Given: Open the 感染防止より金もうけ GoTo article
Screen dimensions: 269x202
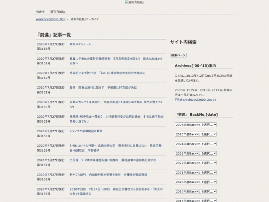Looking at the screenshot, I should point(107,73).
